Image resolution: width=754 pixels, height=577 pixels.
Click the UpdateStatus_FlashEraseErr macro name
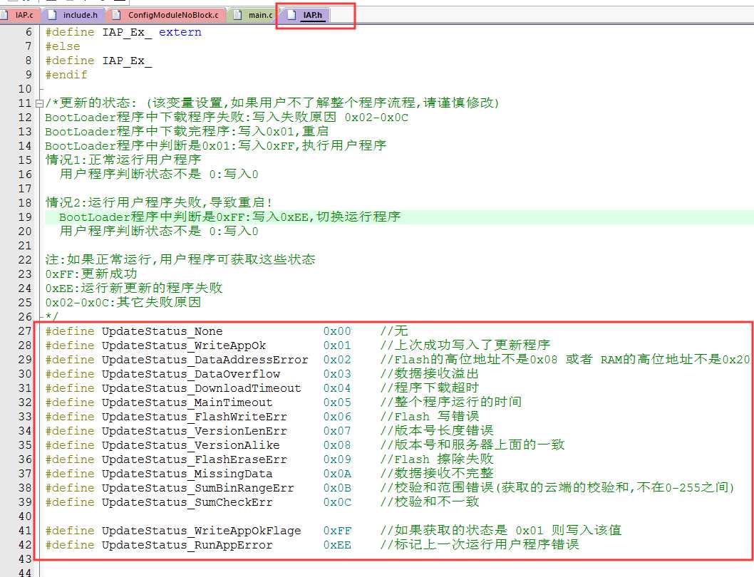[x=195, y=459]
